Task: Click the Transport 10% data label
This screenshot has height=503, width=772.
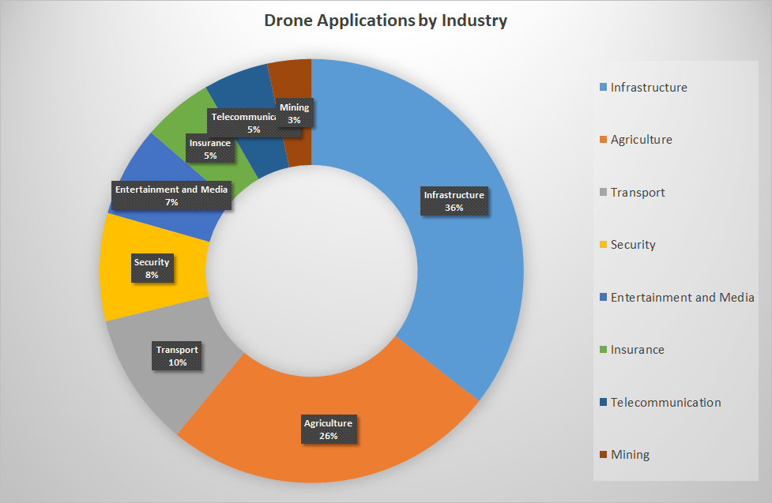Action: pos(177,356)
